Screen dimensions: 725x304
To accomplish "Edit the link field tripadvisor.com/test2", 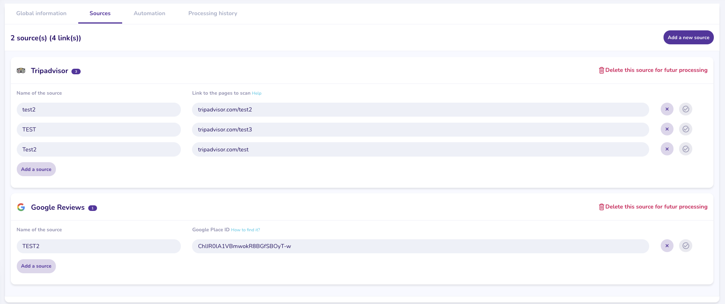I will pos(420,109).
